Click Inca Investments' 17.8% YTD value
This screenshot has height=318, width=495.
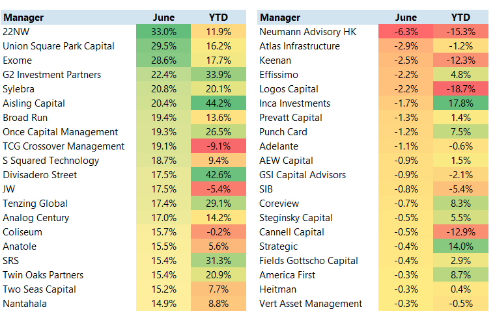click(x=461, y=103)
